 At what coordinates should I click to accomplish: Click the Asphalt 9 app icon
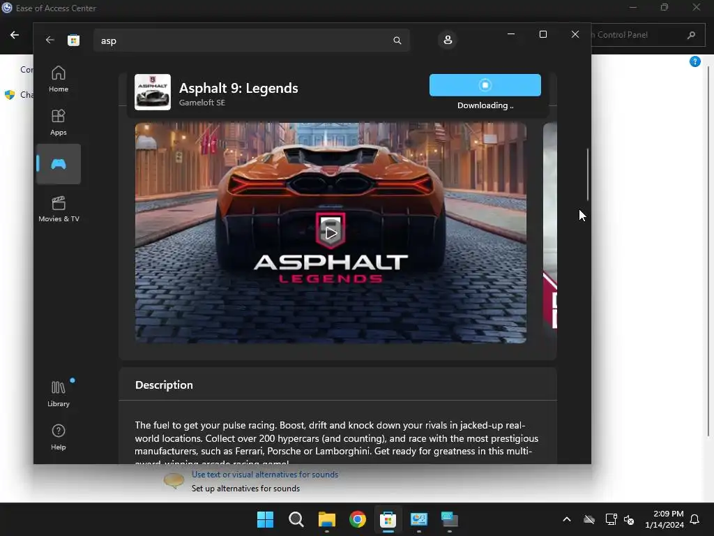(x=153, y=92)
